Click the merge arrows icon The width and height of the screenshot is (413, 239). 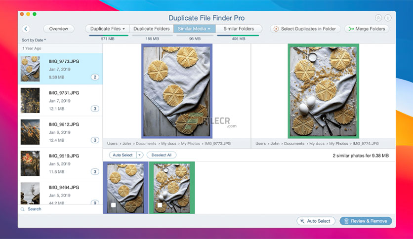coord(351,29)
